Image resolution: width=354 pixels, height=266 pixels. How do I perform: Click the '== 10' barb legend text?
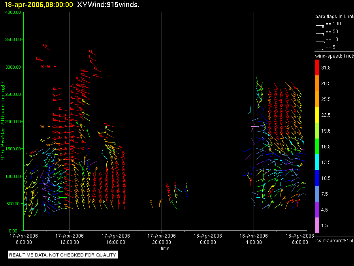pos(332,39)
